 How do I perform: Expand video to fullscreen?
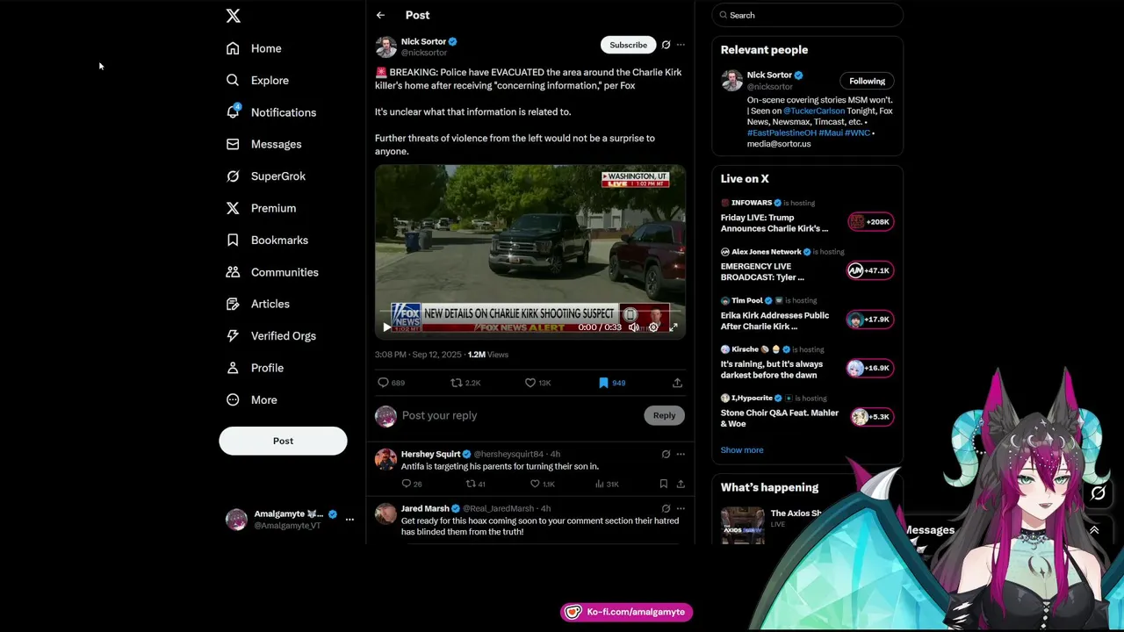click(x=674, y=327)
